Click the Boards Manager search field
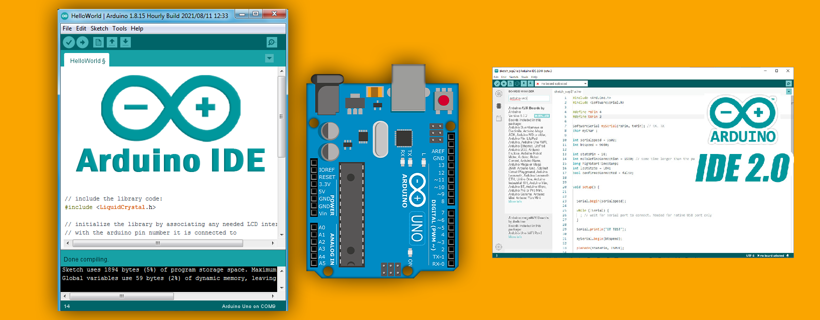This screenshot has width=820, height=320. pos(529,98)
